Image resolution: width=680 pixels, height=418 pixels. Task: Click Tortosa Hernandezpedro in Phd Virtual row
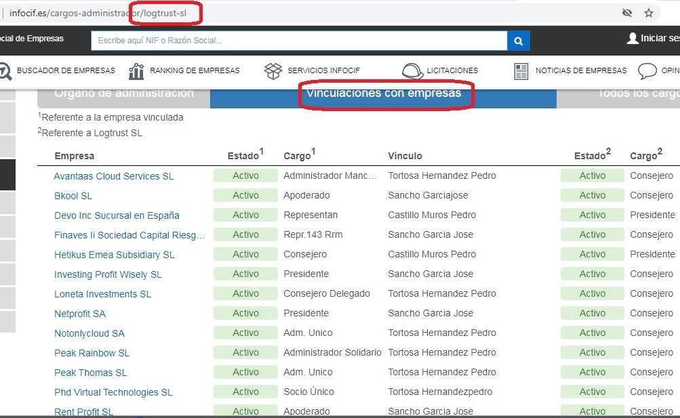click(x=440, y=392)
